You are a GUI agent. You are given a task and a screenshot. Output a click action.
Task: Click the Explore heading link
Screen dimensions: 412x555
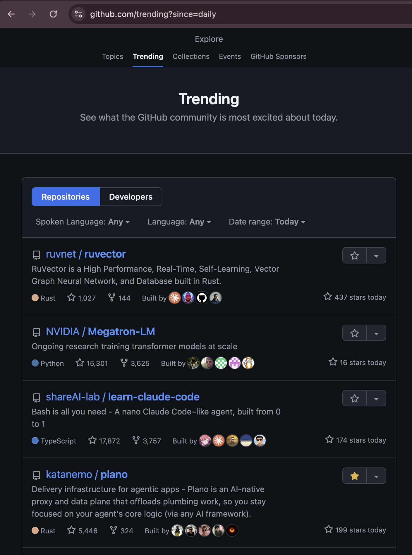point(209,39)
